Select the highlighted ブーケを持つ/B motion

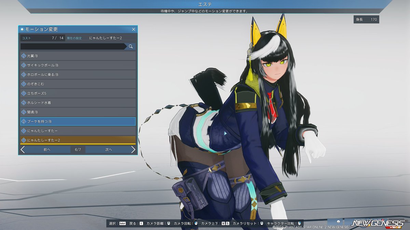(78, 121)
